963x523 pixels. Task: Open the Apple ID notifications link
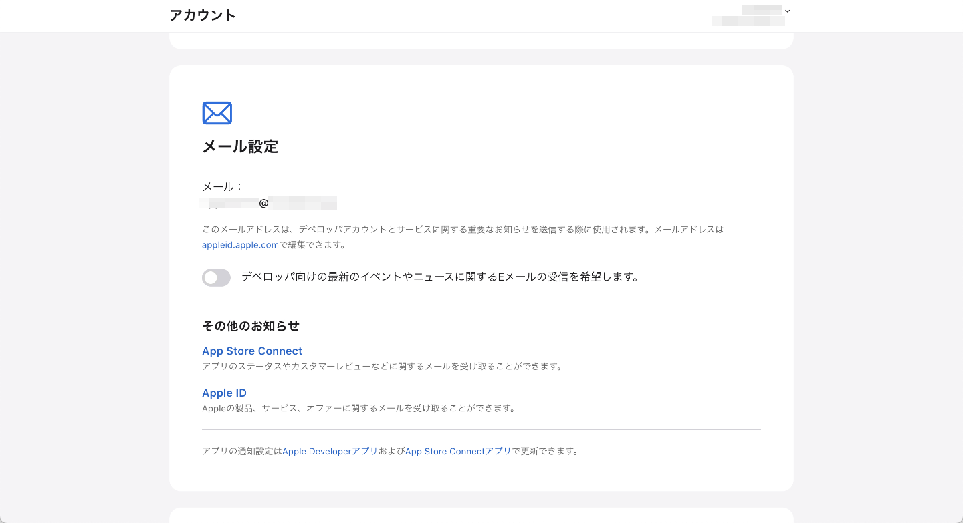point(224,393)
